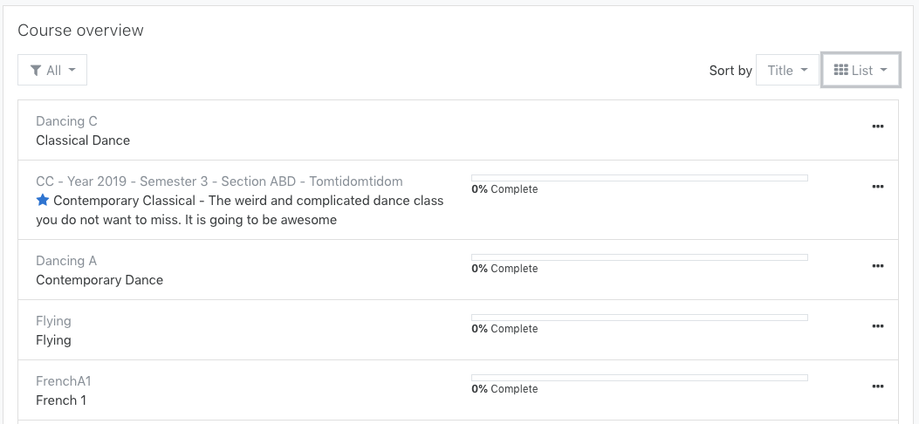The image size is (919, 424).
Task: Open three-dot menu in Flying course row
Action: click(x=877, y=326)
